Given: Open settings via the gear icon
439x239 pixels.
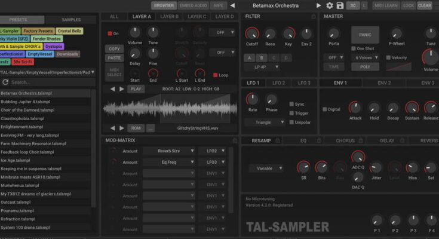Looking at the screenshot, I should (330, 5).
